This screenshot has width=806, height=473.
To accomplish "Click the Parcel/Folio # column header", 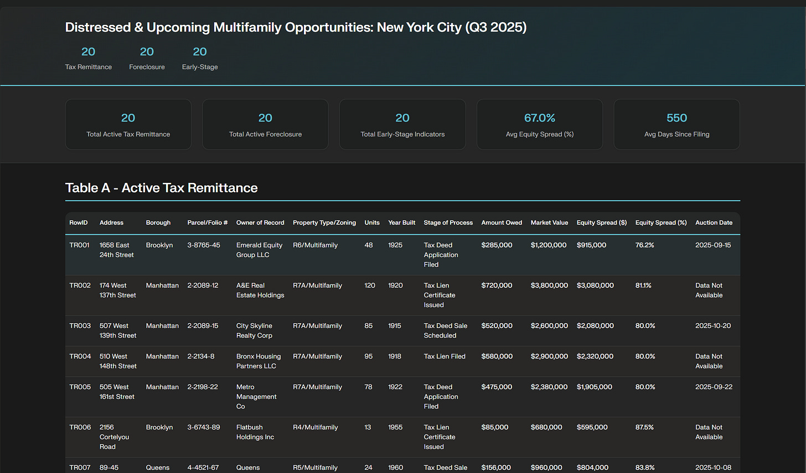I will (x=208, y=223).
